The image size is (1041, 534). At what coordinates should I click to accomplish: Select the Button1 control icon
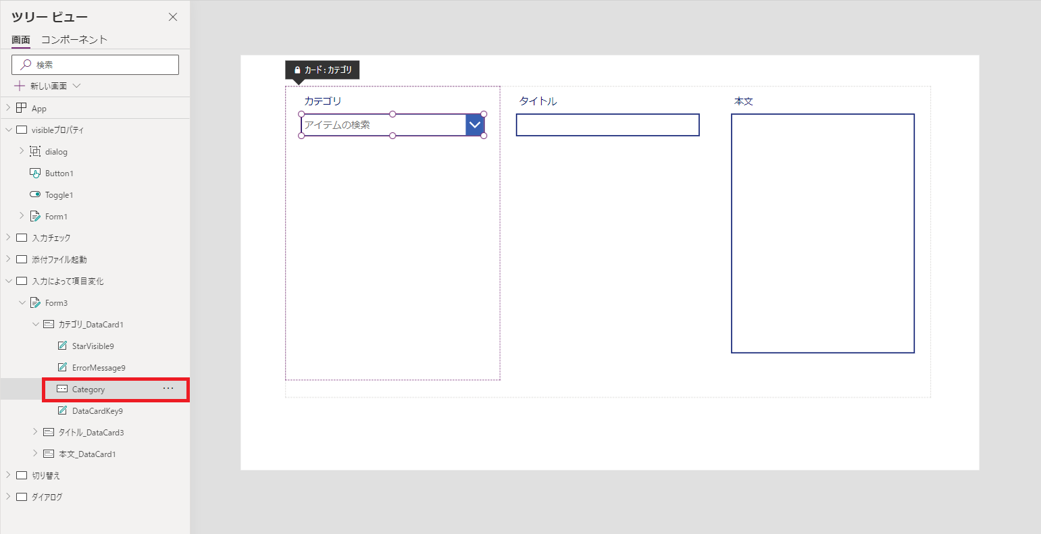tap(35, 173)
